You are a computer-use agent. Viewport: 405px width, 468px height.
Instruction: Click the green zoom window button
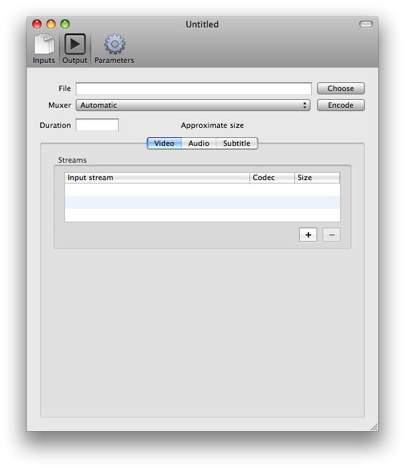[65, 24]
